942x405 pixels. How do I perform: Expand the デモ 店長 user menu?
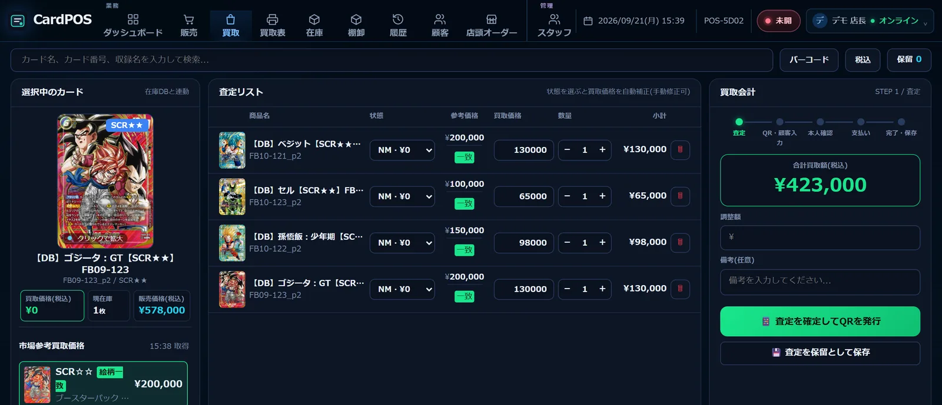coord(870,21)
